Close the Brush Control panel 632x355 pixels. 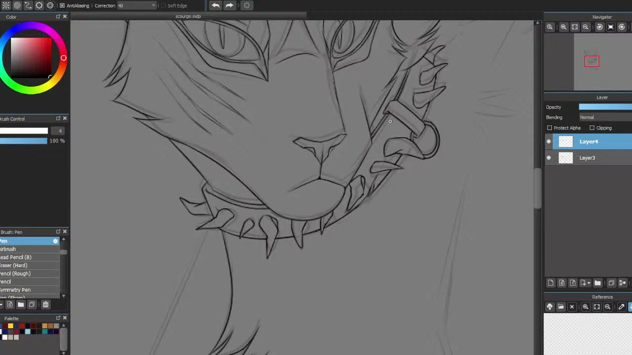click(x=65, y=118)
